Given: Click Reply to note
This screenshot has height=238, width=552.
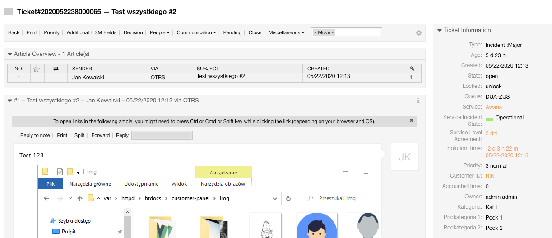Looking at the screenshot, I should click(x=35, y=135).
